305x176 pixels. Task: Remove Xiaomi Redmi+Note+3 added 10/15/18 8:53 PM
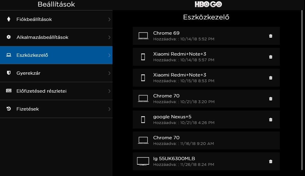point(271,78)
